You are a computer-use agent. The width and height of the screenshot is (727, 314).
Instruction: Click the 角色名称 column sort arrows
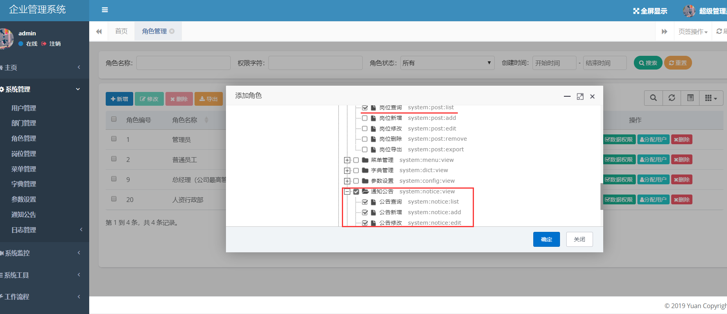[207, 120]
